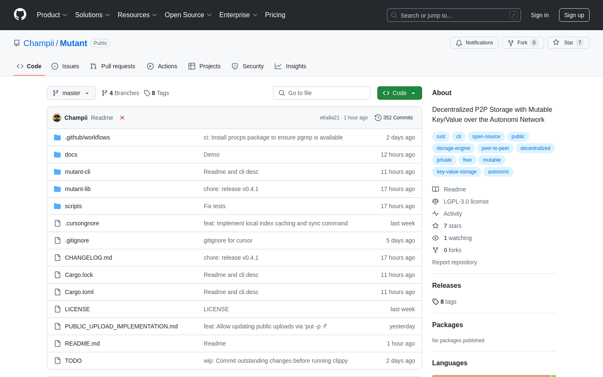Click the repository icon before Champii

click(x=17, y=43)
